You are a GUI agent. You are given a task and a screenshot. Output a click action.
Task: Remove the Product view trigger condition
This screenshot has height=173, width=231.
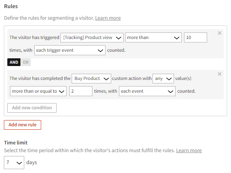219,33
